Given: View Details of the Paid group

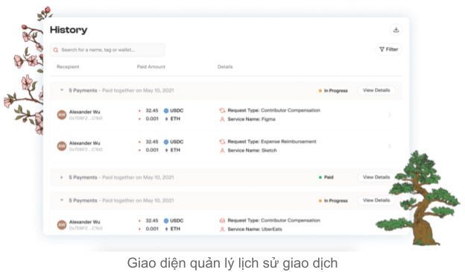Looking at the screenshot, I should click(x=376, y=177).
